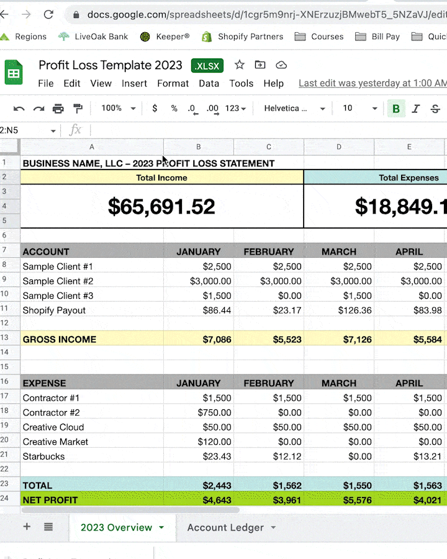This screenshot has width=447, height=559.
Task: Select the 2023 Overview sheet tab
Action: point(116,527)
